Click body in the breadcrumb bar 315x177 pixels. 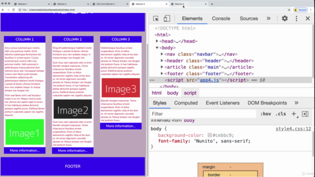(173, 93)
